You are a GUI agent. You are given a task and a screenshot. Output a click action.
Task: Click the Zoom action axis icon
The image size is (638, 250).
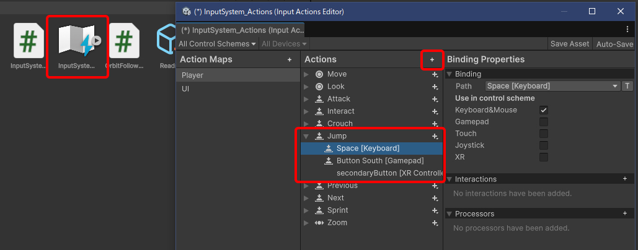tap(319, 223)
